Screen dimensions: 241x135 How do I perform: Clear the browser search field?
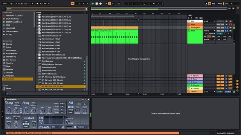86,9
